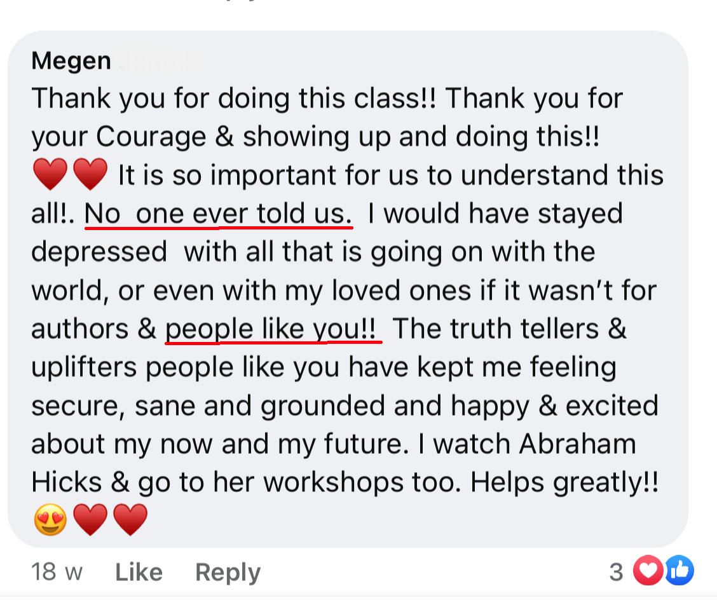This screenshot has height=600, width=717.
Task: Click the heart-eyes emoji in the comment
Action: tap(50, 520)
